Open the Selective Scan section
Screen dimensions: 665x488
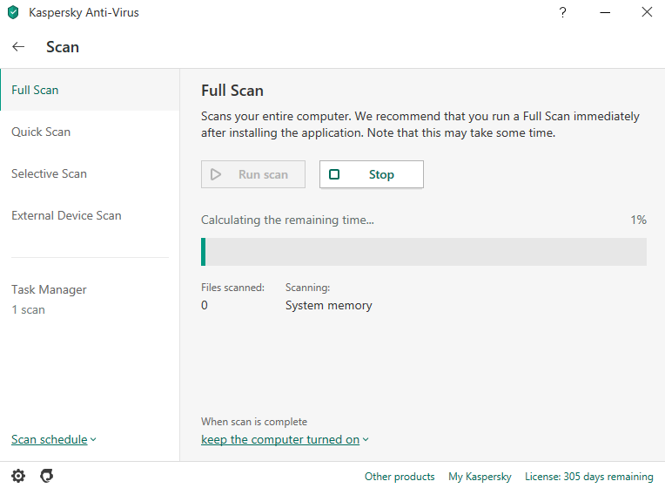49,173
